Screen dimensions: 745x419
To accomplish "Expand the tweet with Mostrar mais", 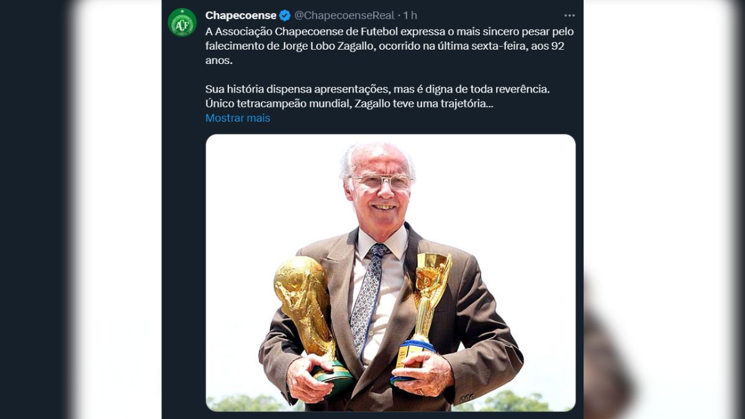I will 238,118.
